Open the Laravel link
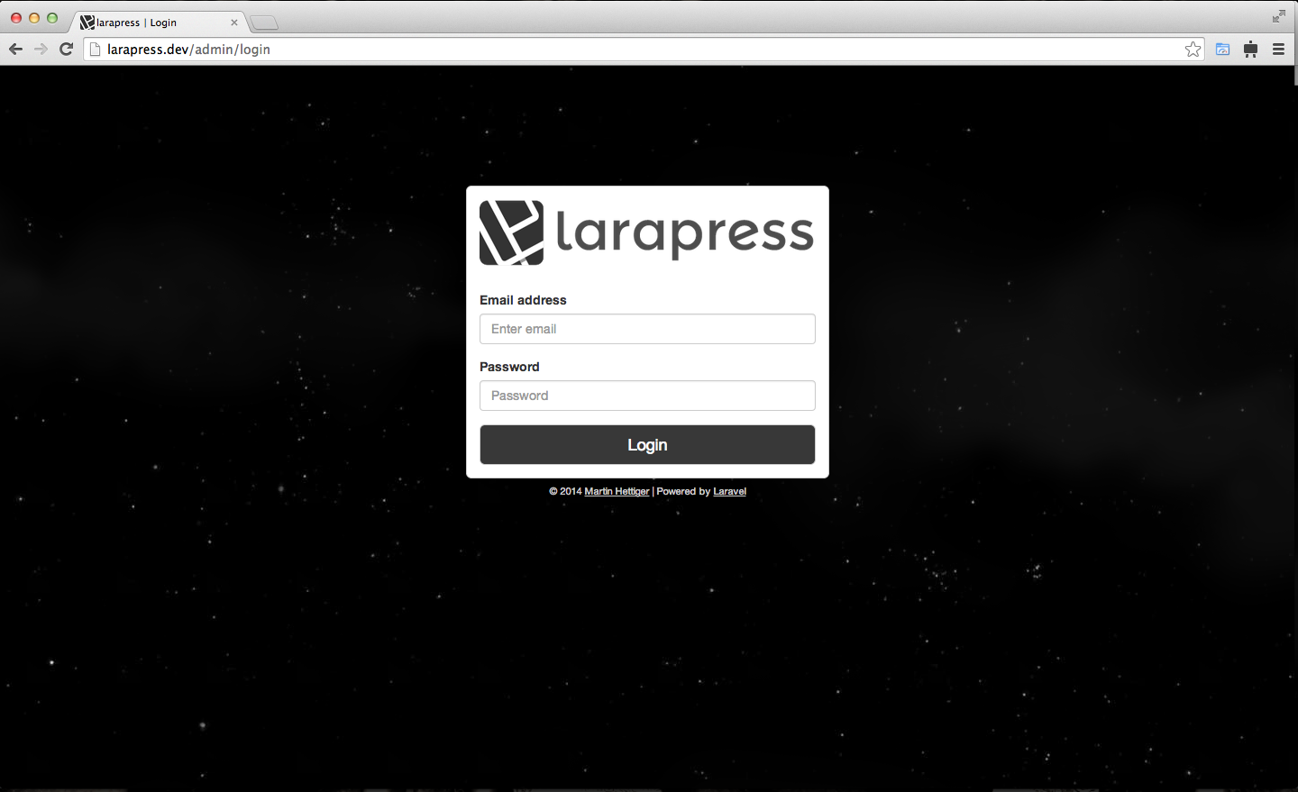1298x792 pixels. pyautogui.click(x=729, y=491)
